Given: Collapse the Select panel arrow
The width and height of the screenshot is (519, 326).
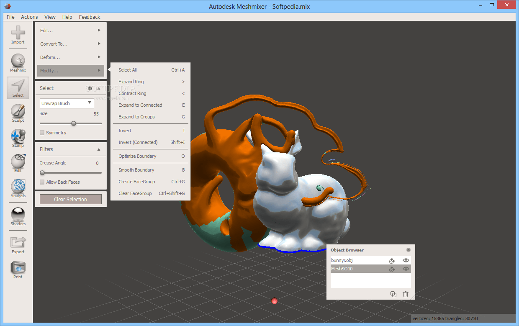Looking at the screenshot, I should 99,88.
